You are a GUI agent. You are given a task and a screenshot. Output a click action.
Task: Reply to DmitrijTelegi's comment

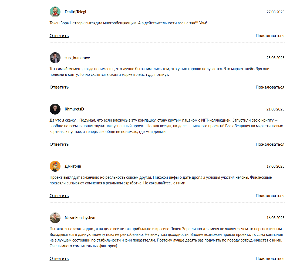[59, 36]
